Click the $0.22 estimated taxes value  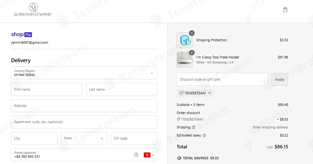coord(284,135)
